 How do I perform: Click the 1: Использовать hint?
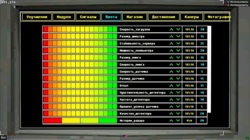[x=238, y=2]
